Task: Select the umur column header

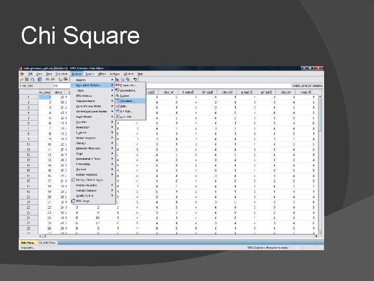Action: (x=58, y=92)
